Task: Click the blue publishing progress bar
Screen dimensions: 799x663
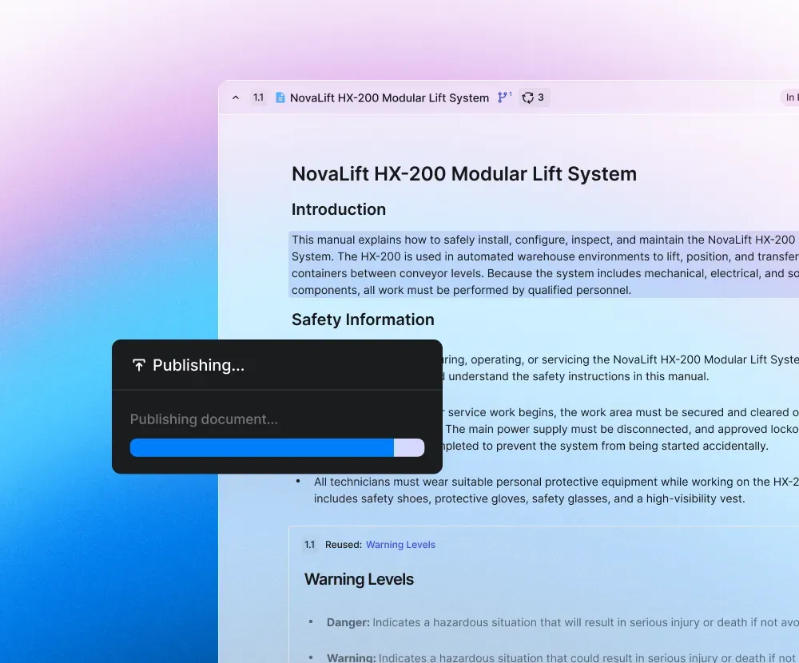Action: point(277,447)
